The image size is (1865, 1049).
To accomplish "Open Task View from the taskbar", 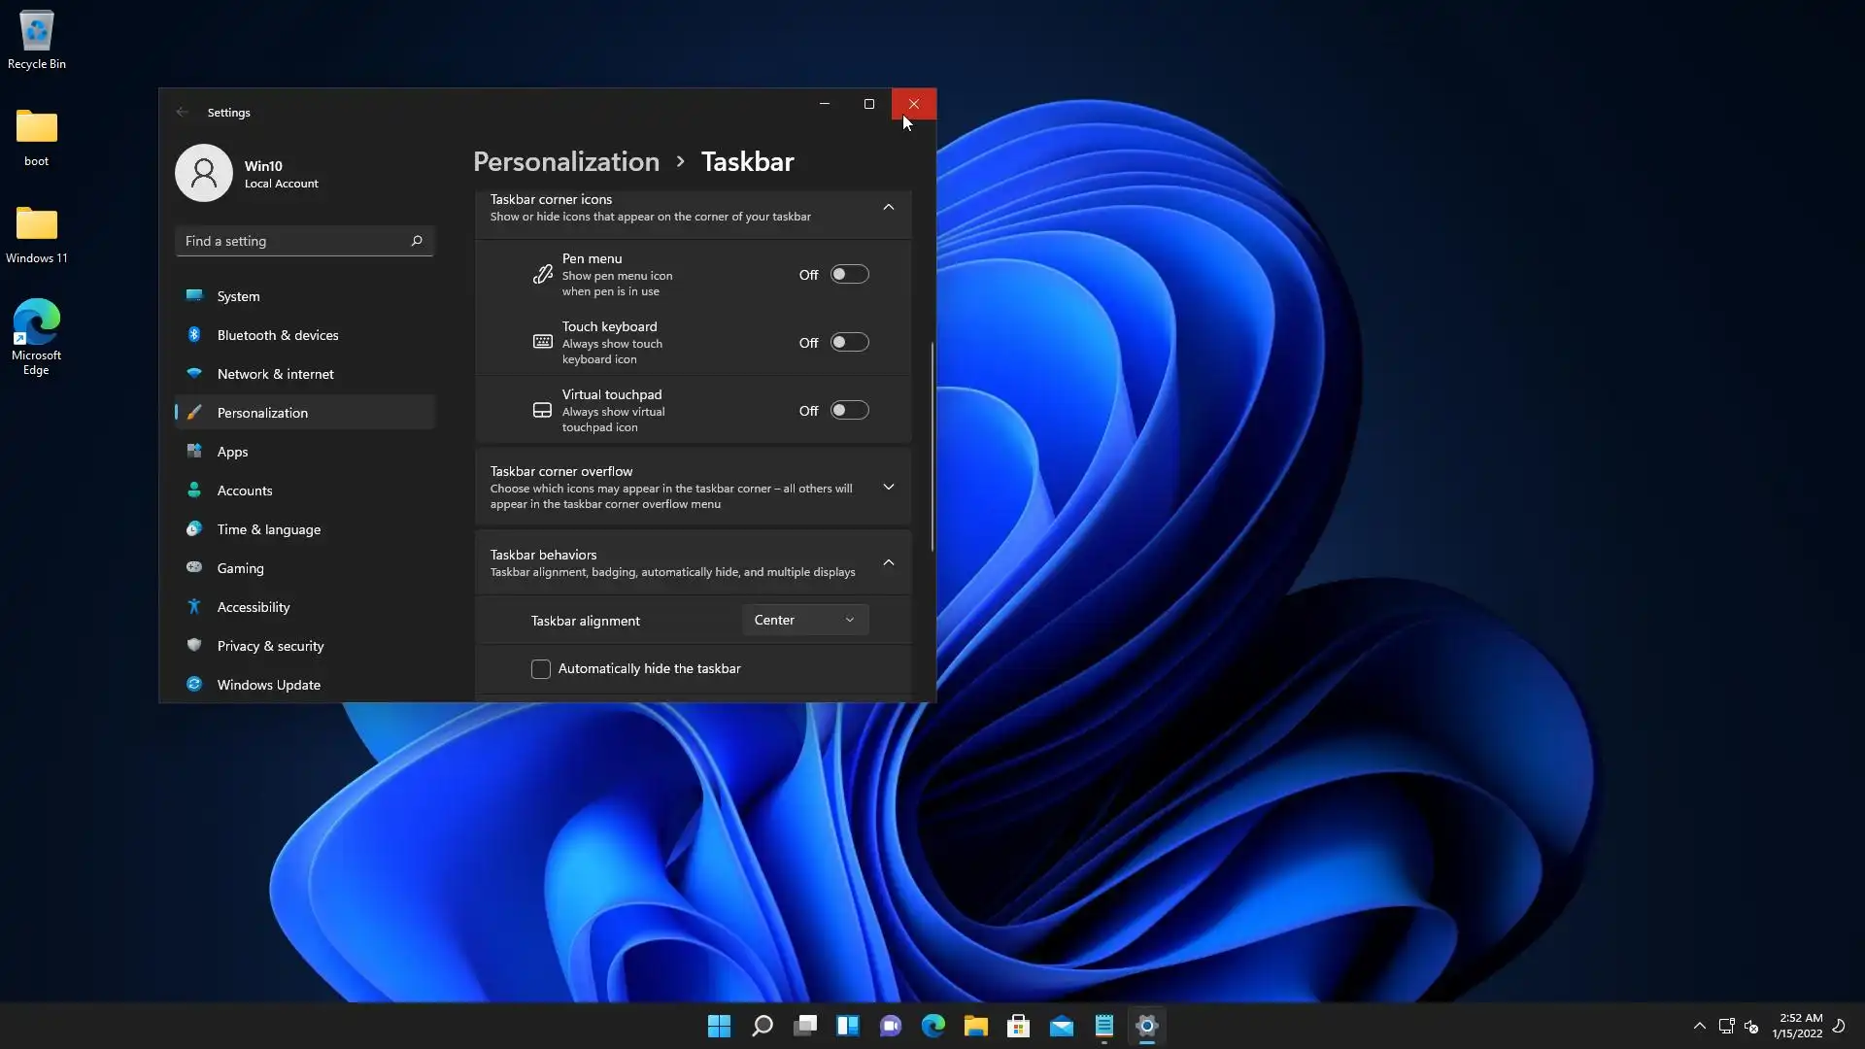I will 805,1026.
